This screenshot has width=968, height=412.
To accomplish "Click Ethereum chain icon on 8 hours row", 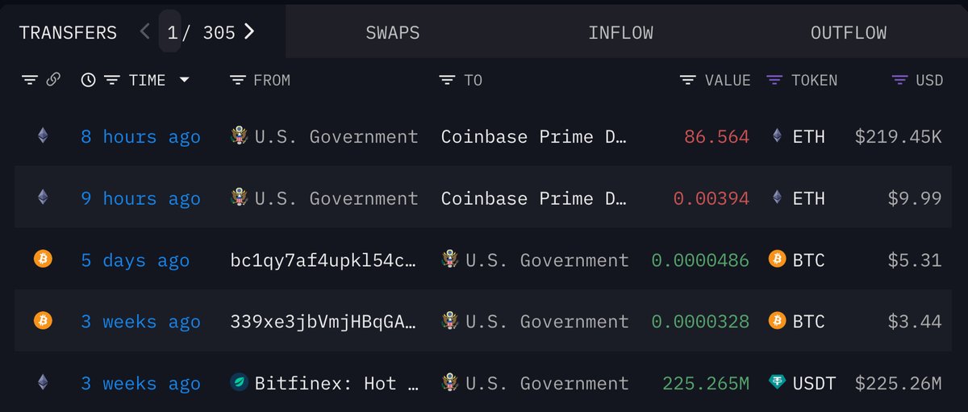I will pos(43,136).
